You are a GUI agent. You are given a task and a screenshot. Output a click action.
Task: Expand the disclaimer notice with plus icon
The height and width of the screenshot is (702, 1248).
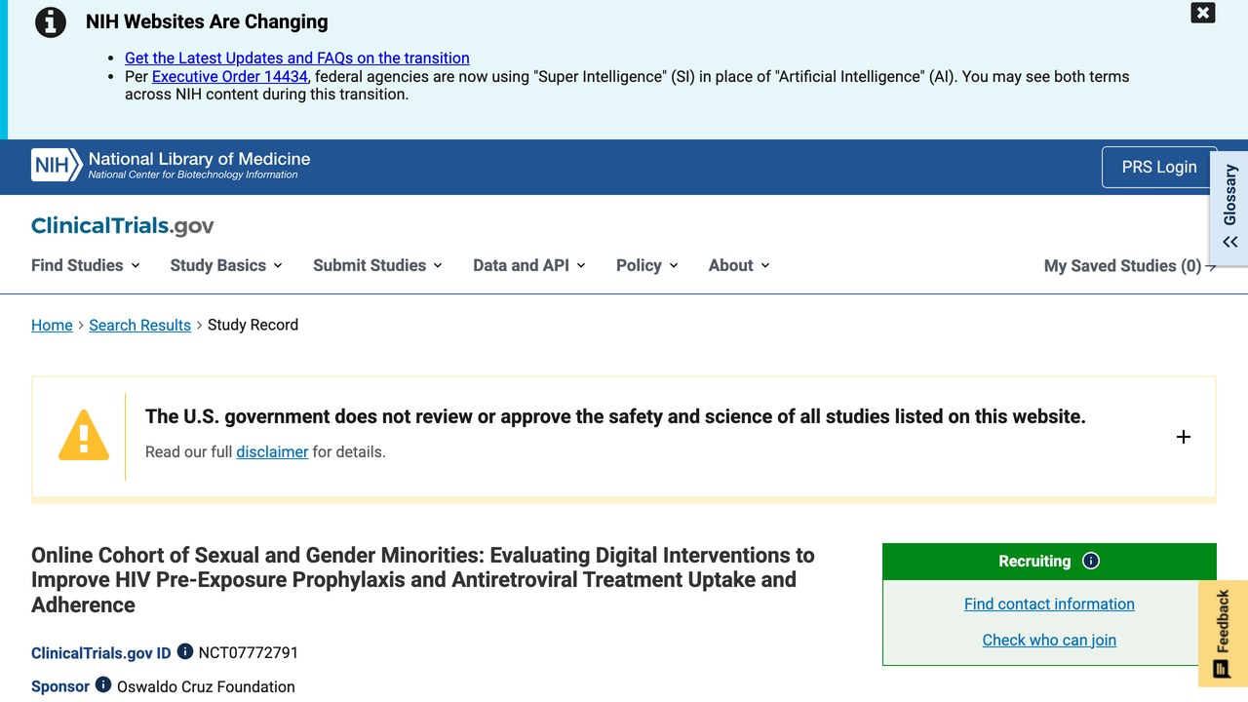[x=1184, y=437]
